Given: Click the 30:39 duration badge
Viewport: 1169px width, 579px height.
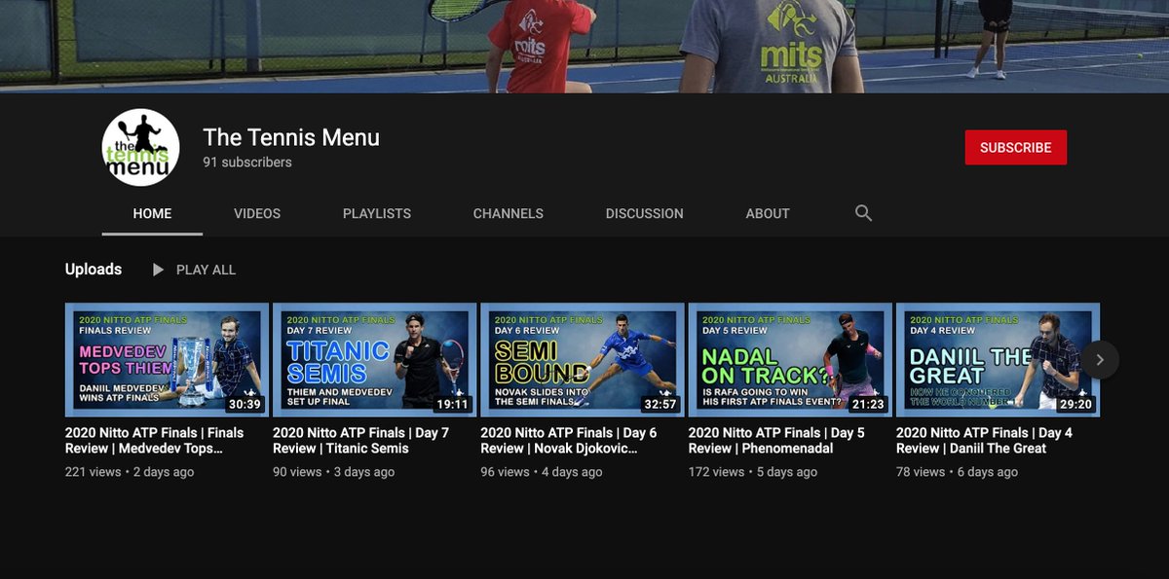Looking at the screenshot, I should 244,404.
